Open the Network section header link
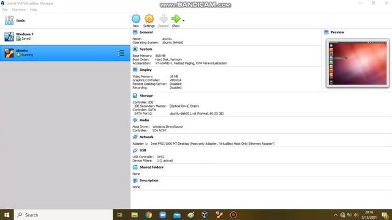This screenshot has height=220, width=392. pos(146,137)
